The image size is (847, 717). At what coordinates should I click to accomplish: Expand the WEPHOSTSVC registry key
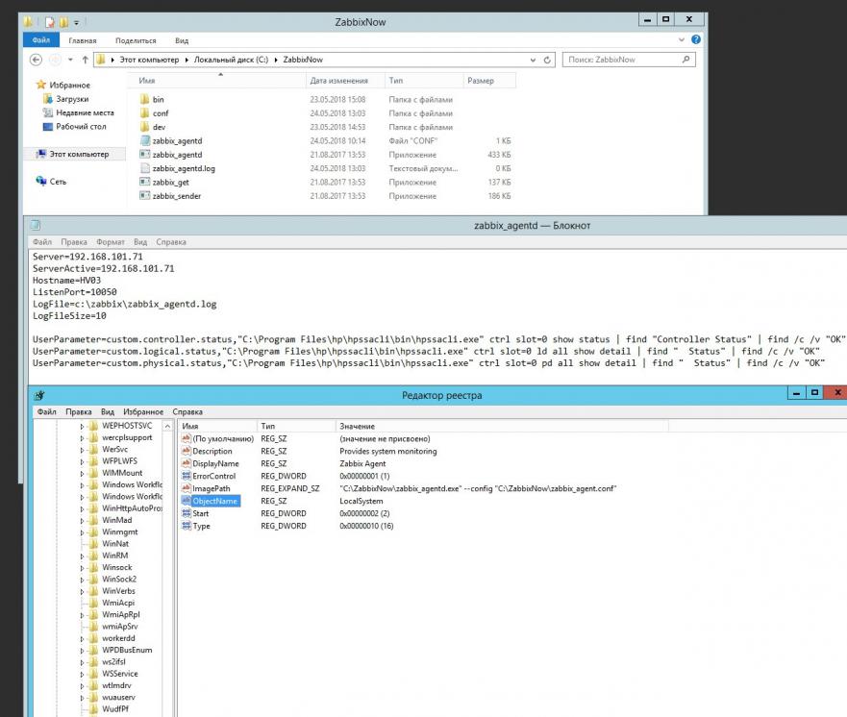pos(85,426)
